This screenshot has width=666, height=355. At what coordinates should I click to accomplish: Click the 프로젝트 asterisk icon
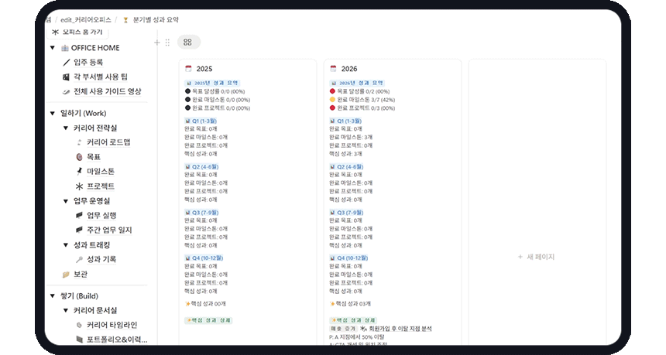click(79, 186)
